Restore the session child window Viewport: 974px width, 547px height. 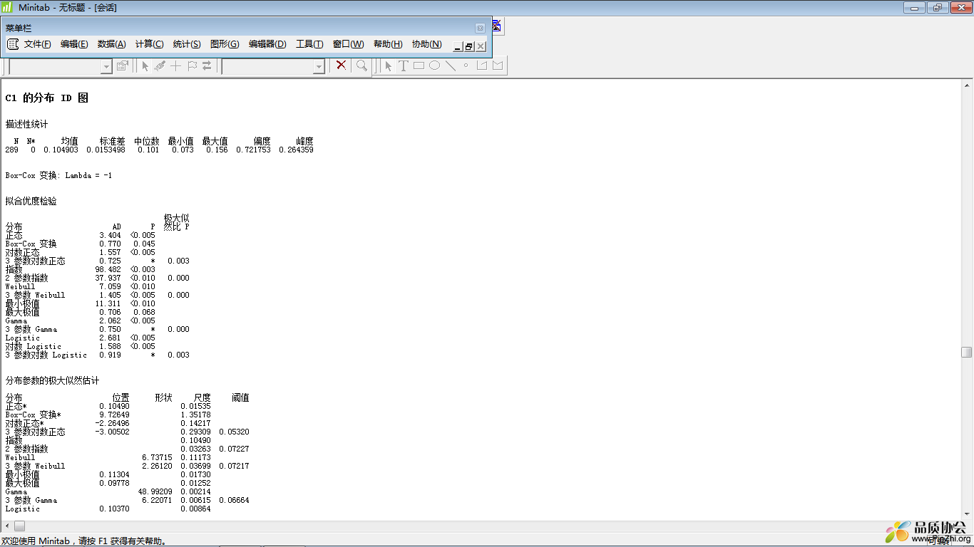click(x=469, y=46)
